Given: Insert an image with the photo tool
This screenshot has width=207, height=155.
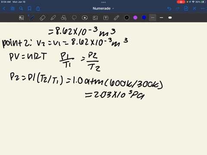Looking at the screenshot, I should point(95,18).
